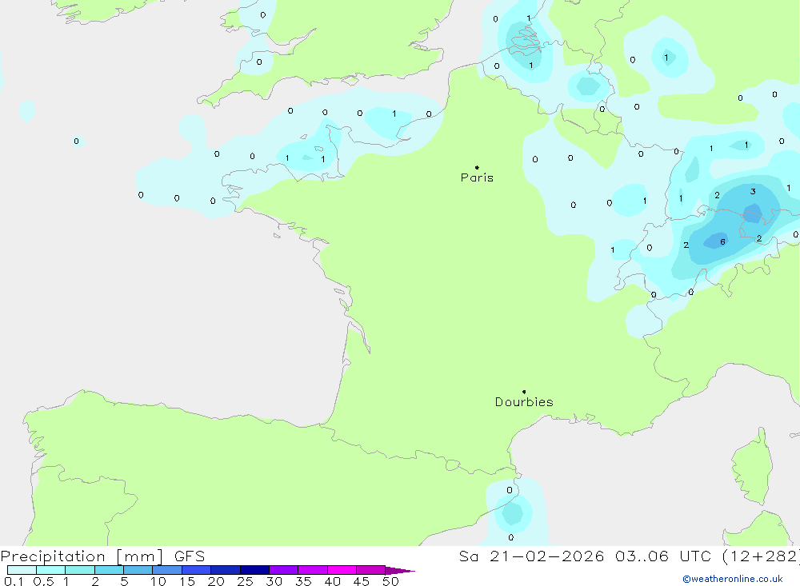The image size is (800, 586).
Task: Click the legend value label '25'
Action: (x=245, y=581)
